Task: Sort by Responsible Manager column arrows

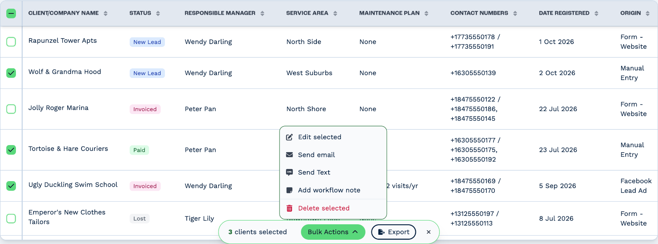Action: 262,13
